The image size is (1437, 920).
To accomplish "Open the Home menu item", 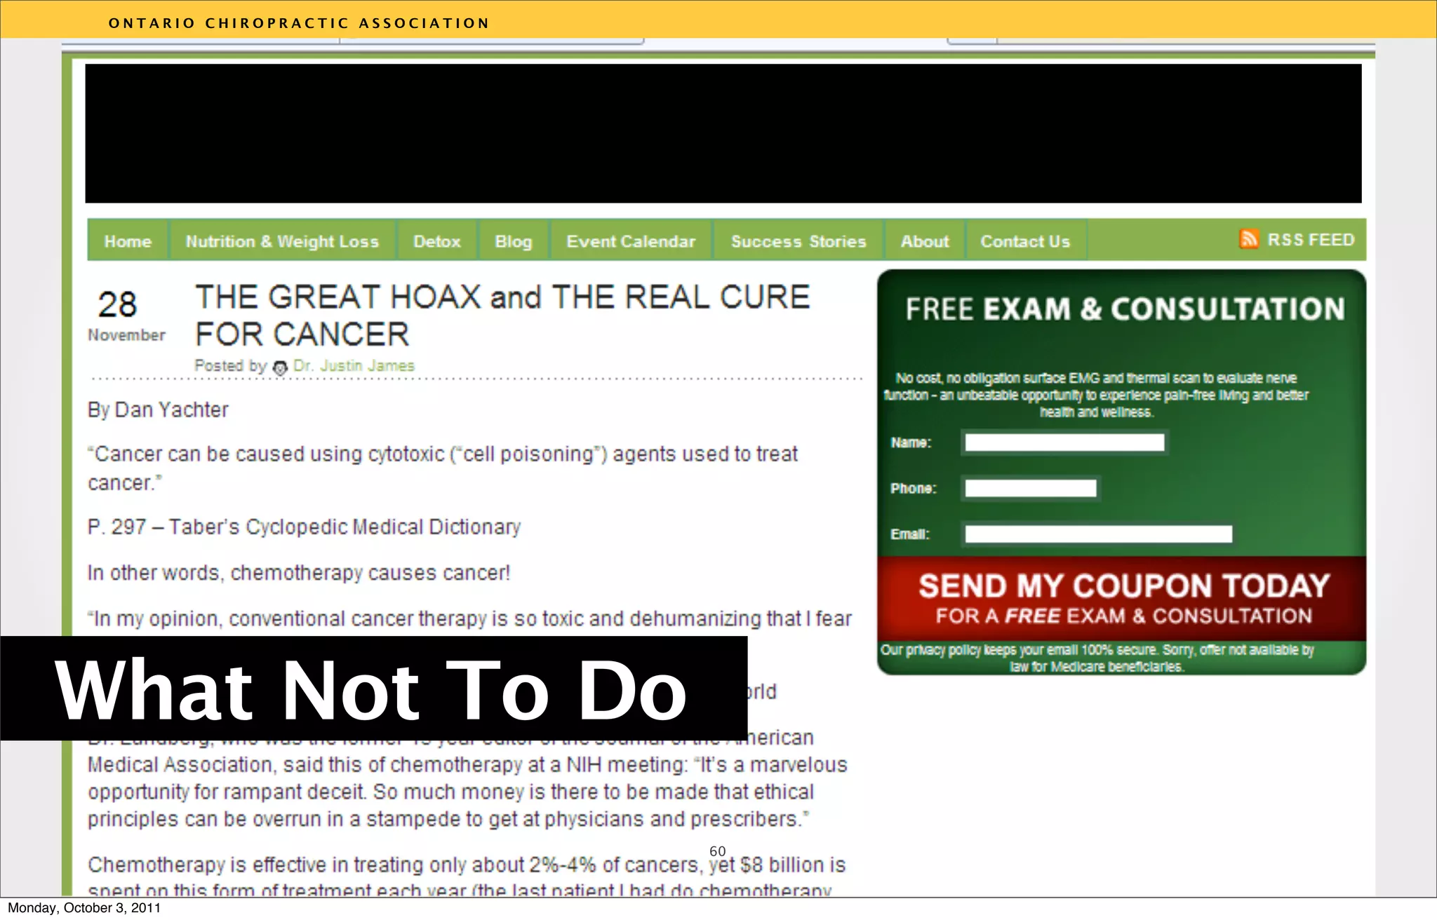I will [x=128, y=241].
